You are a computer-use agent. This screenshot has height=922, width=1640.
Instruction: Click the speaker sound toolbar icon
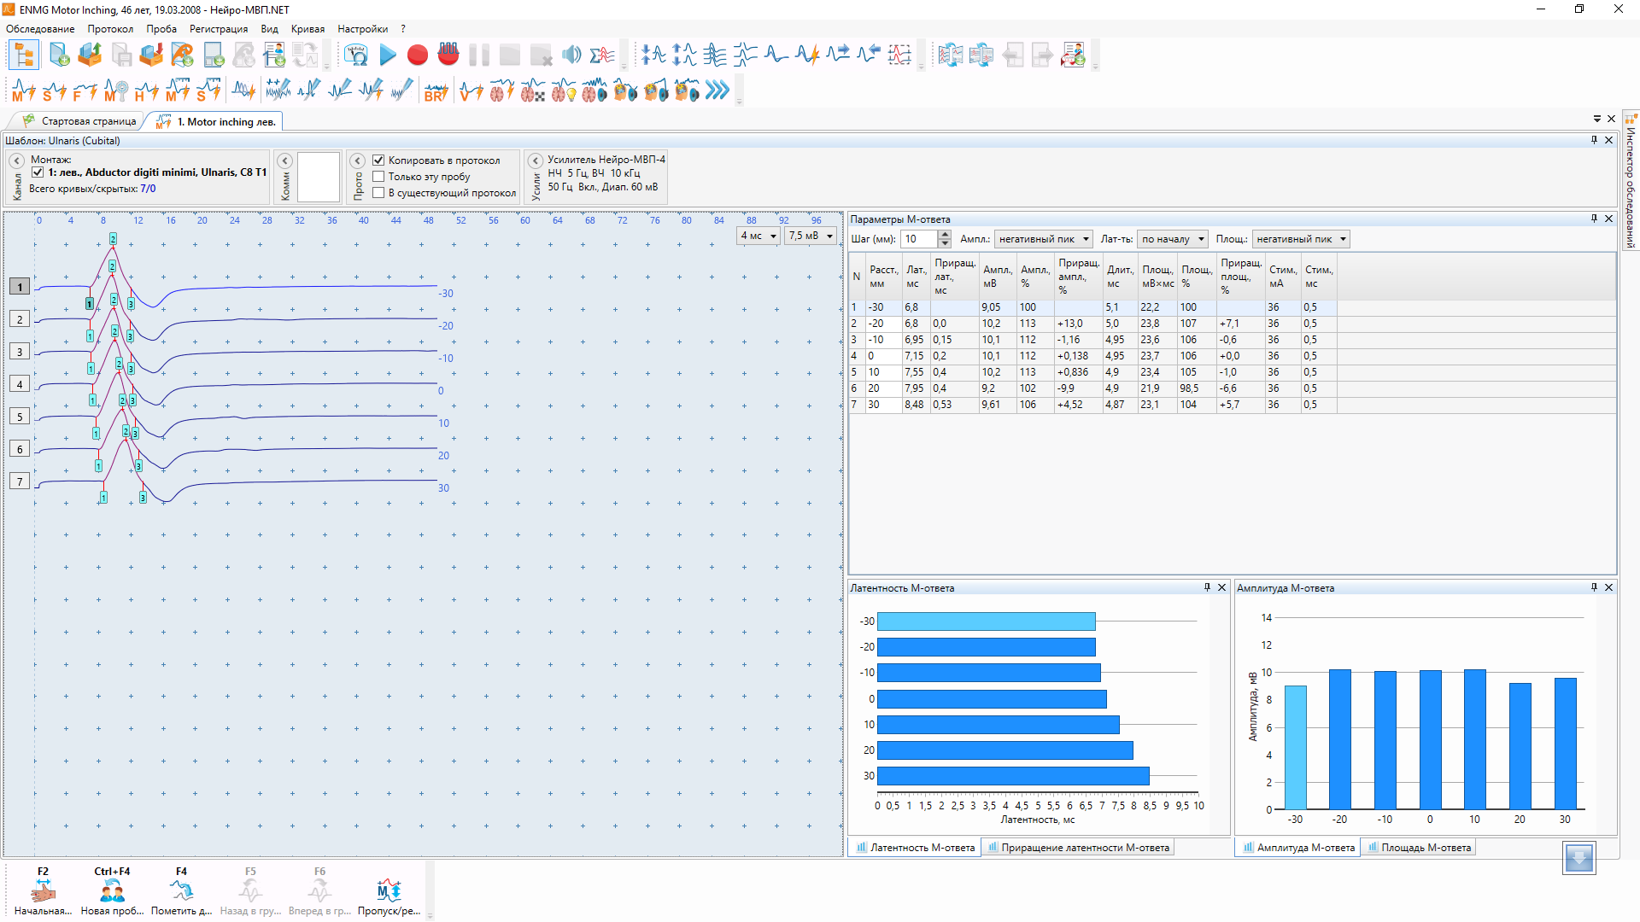(571, 55)
